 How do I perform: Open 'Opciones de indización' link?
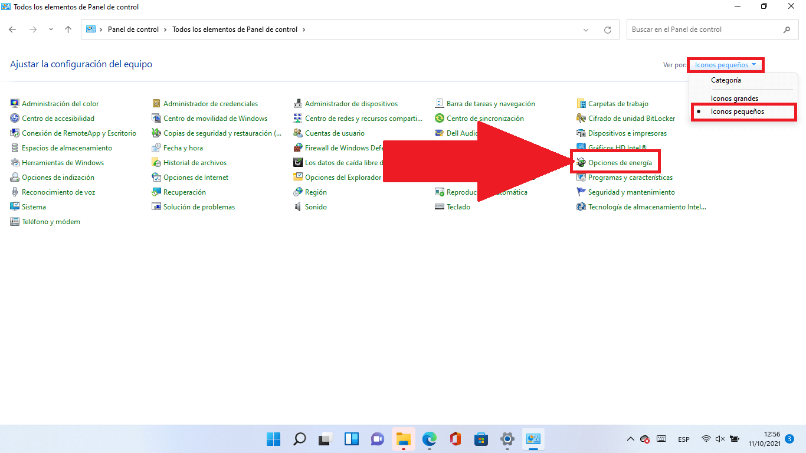coord(58,178)
